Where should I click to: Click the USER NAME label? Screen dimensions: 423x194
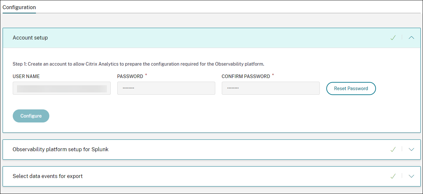pos(26,76)
